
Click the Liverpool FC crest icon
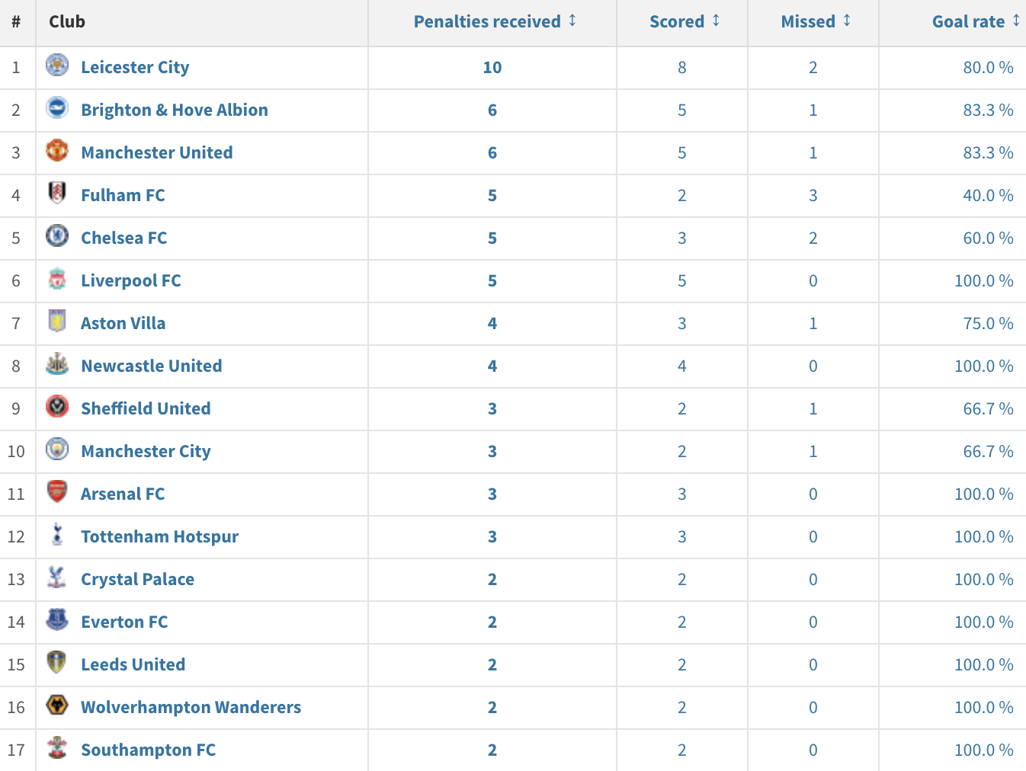tap(57, 279)
